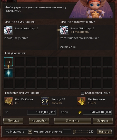The image size is (117, 140).
Task: Click the Желаемое значение input field
Action: click(67, 132)
